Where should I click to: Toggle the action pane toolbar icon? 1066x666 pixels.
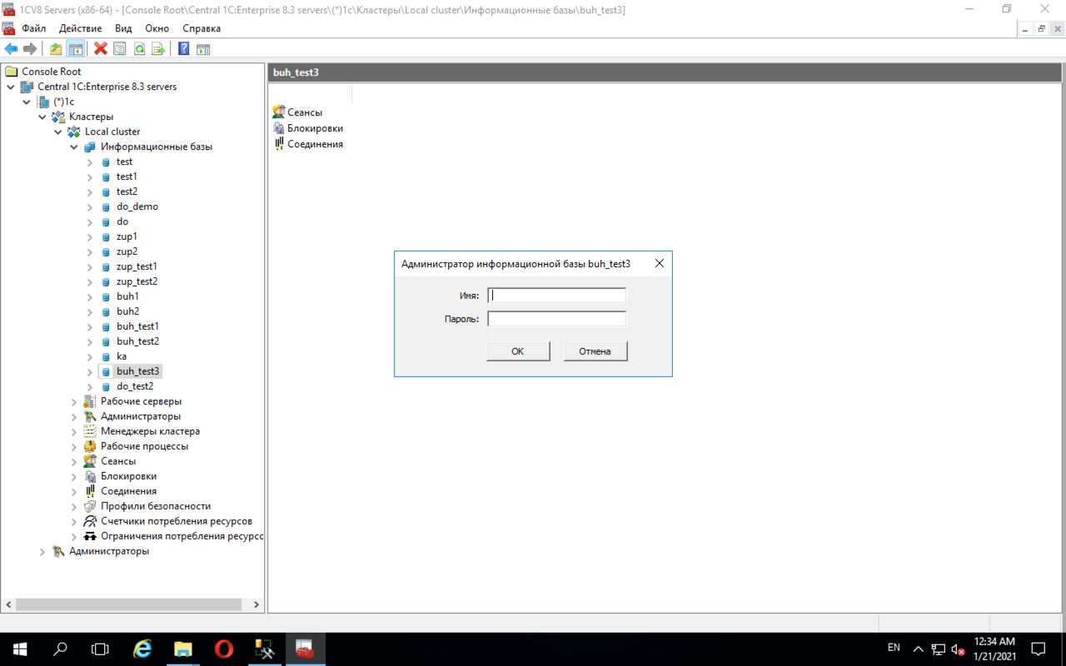pyautogui.click(x=203, y=49)
